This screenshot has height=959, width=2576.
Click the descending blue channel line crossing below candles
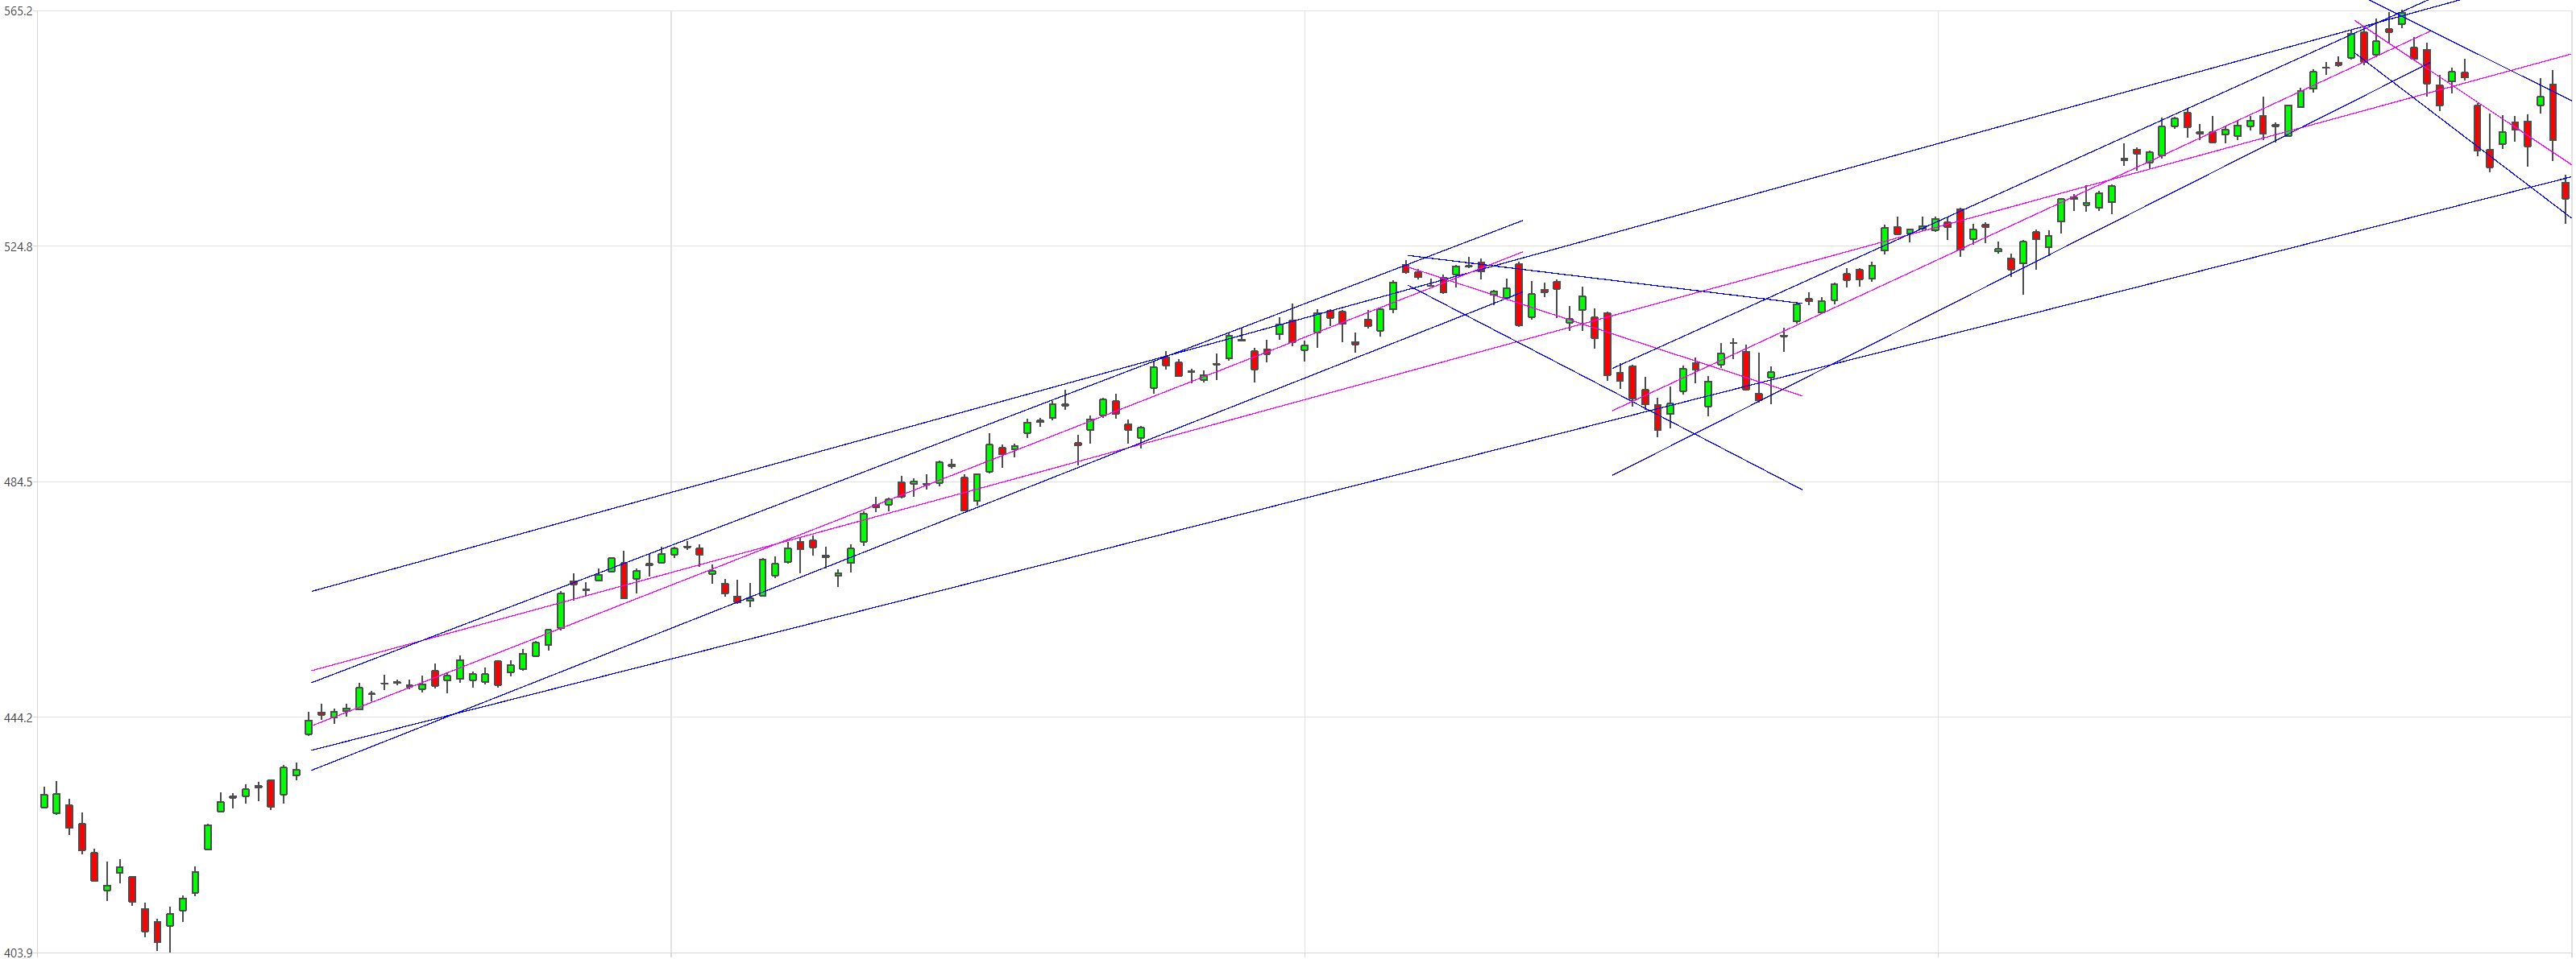coord(1605,387)
